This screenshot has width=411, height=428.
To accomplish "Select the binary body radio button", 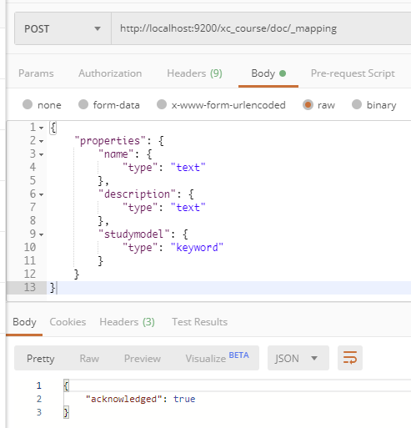I will click(357, 105).
